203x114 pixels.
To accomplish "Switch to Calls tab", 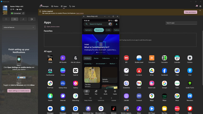I will [x=72, y=6].
